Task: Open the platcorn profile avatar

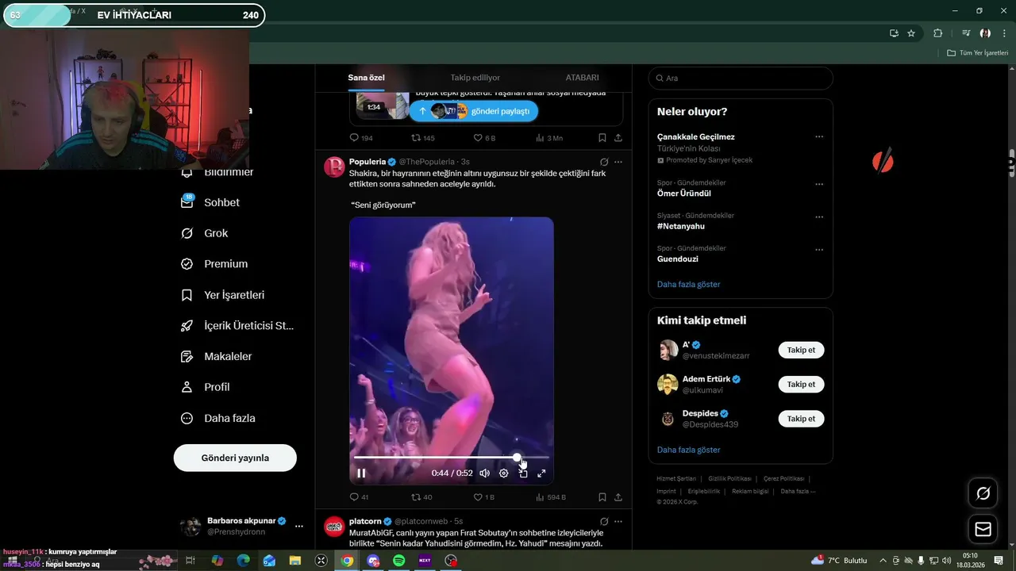Action: 335,526
